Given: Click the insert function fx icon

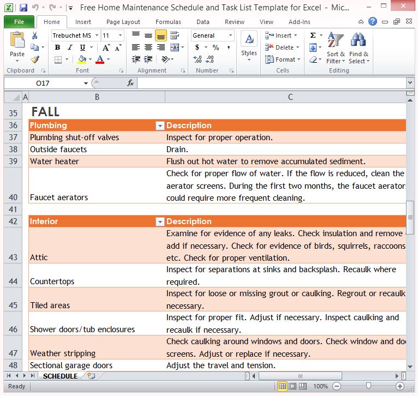Looking at the screenshot, I should 130,83.
